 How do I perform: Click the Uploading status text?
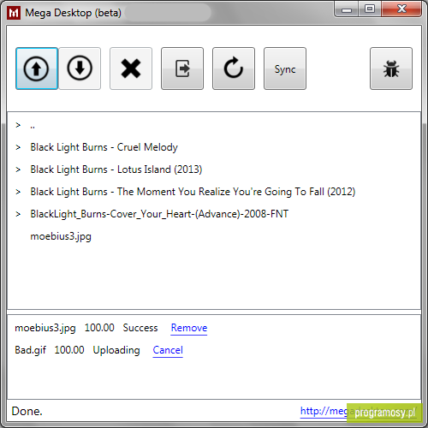pyautogui.click(x=116, y=350)
